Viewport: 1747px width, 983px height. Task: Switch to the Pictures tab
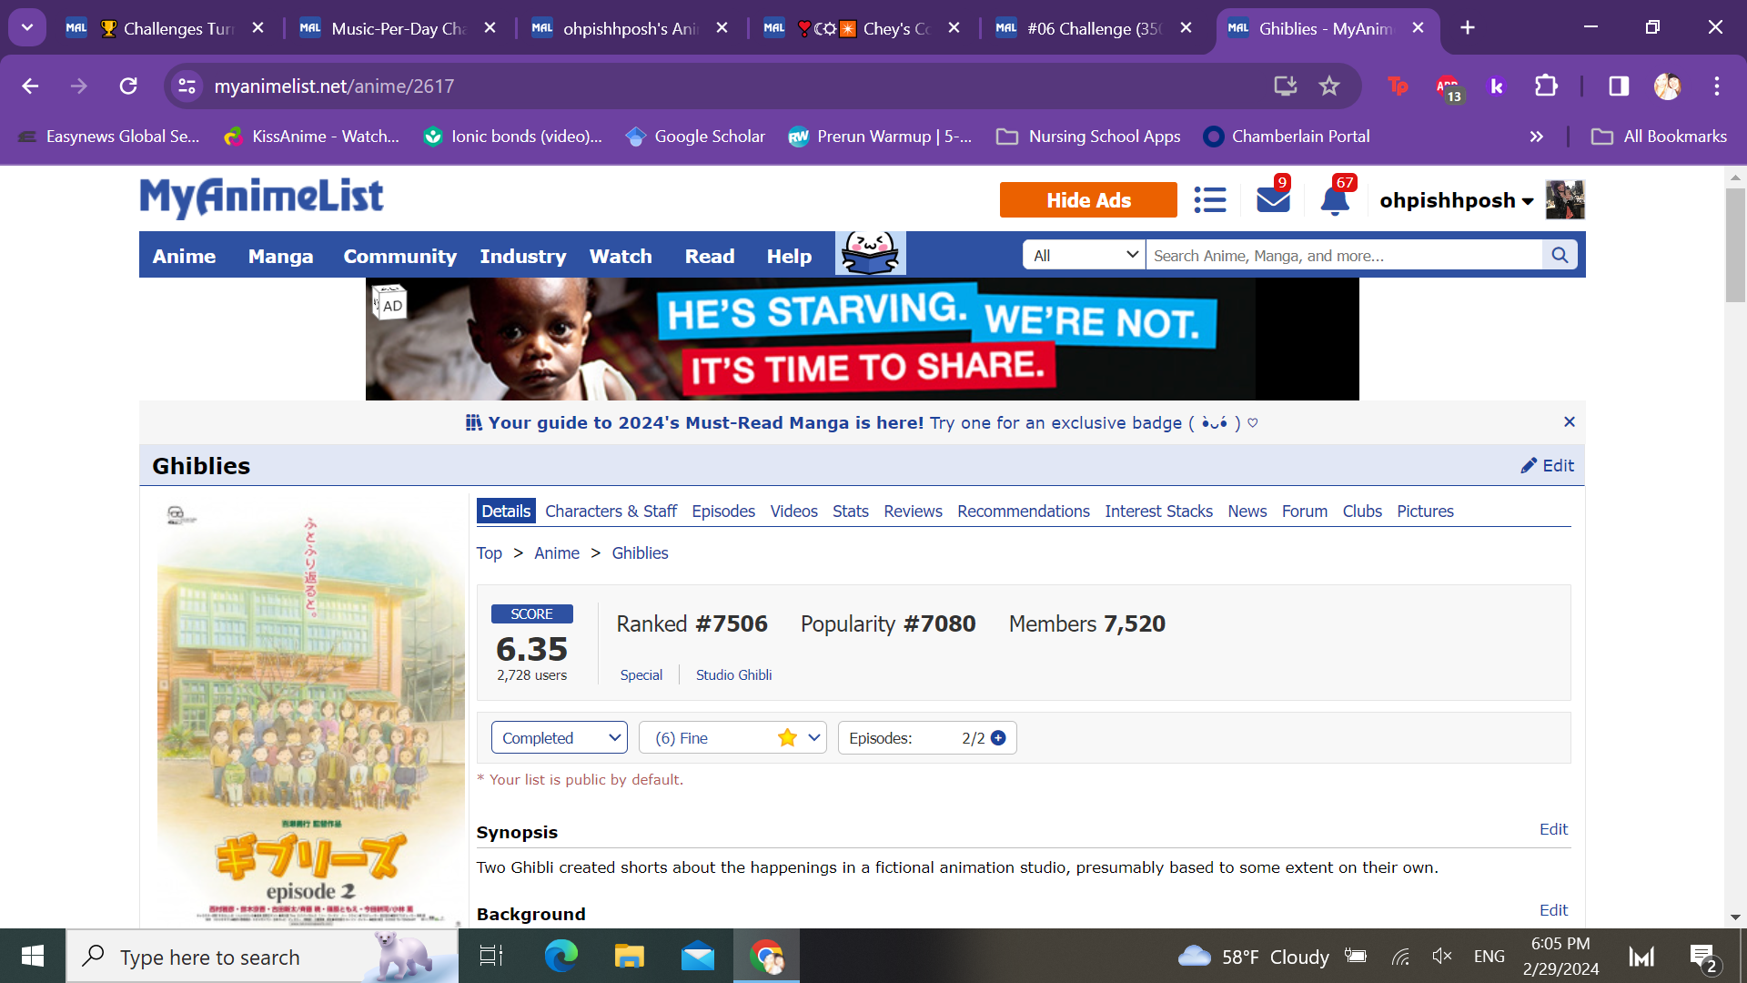[x=1425, y=512]
